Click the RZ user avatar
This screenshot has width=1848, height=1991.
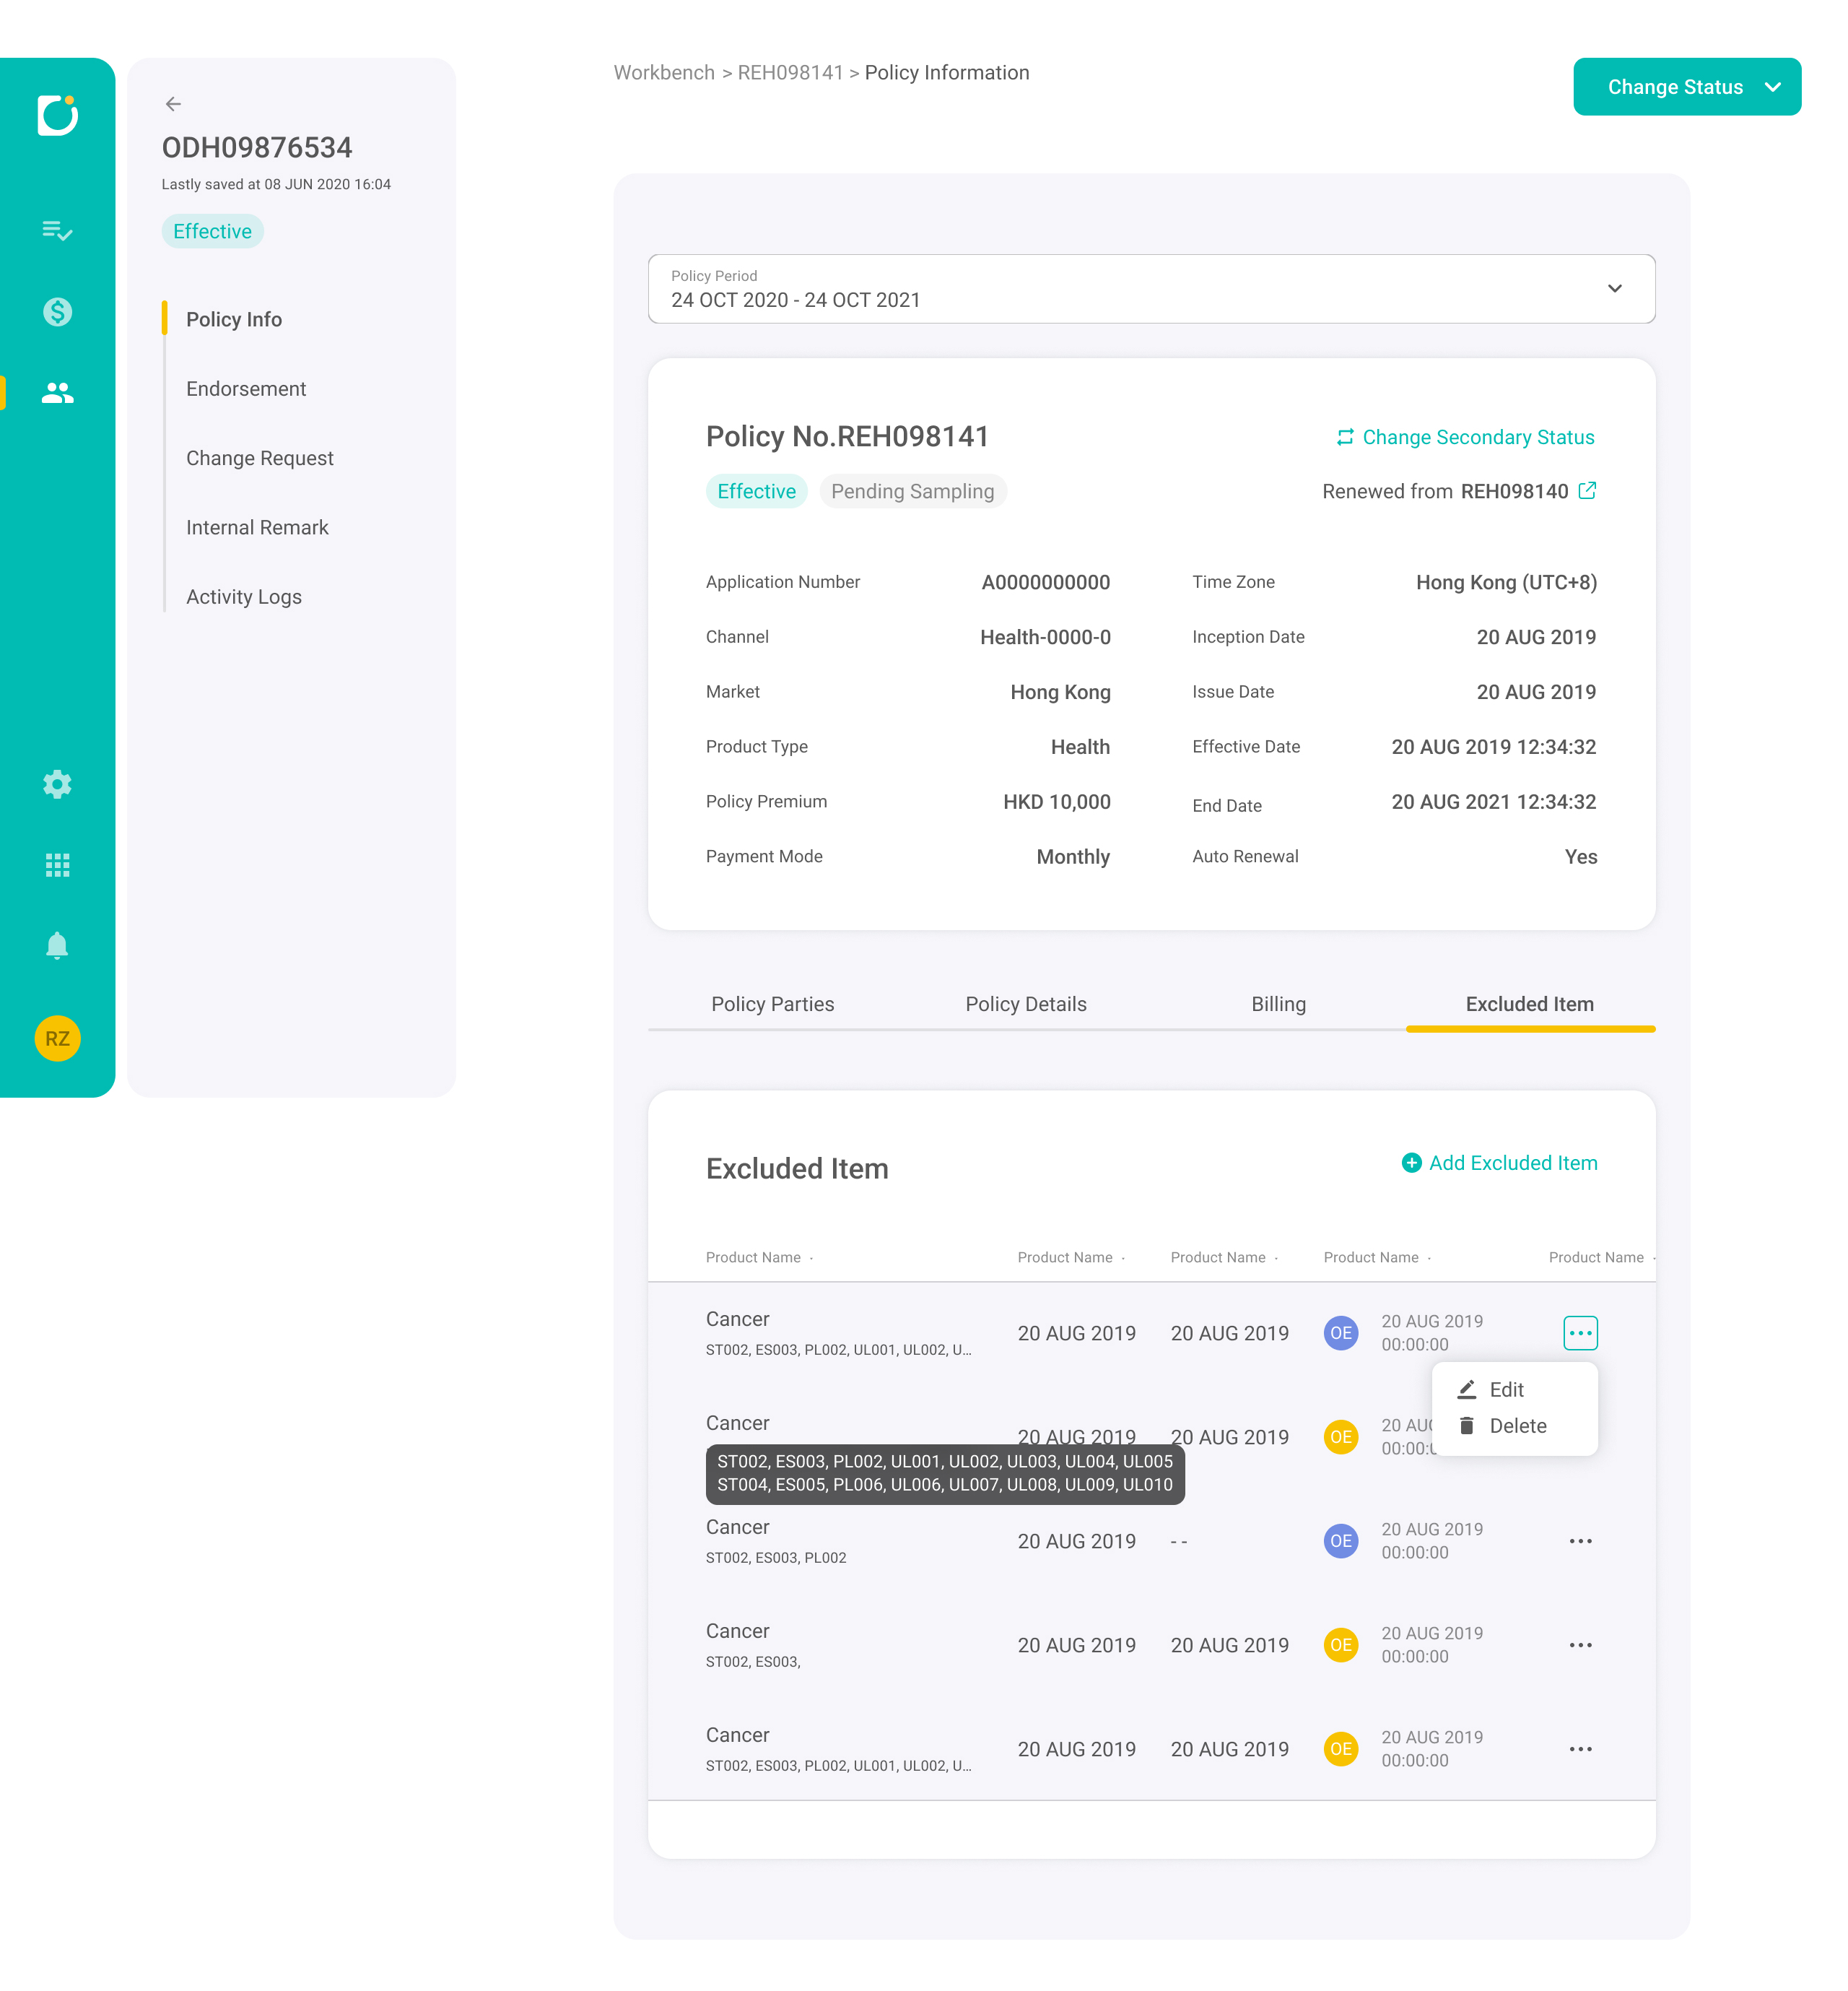click(57, 1038)
